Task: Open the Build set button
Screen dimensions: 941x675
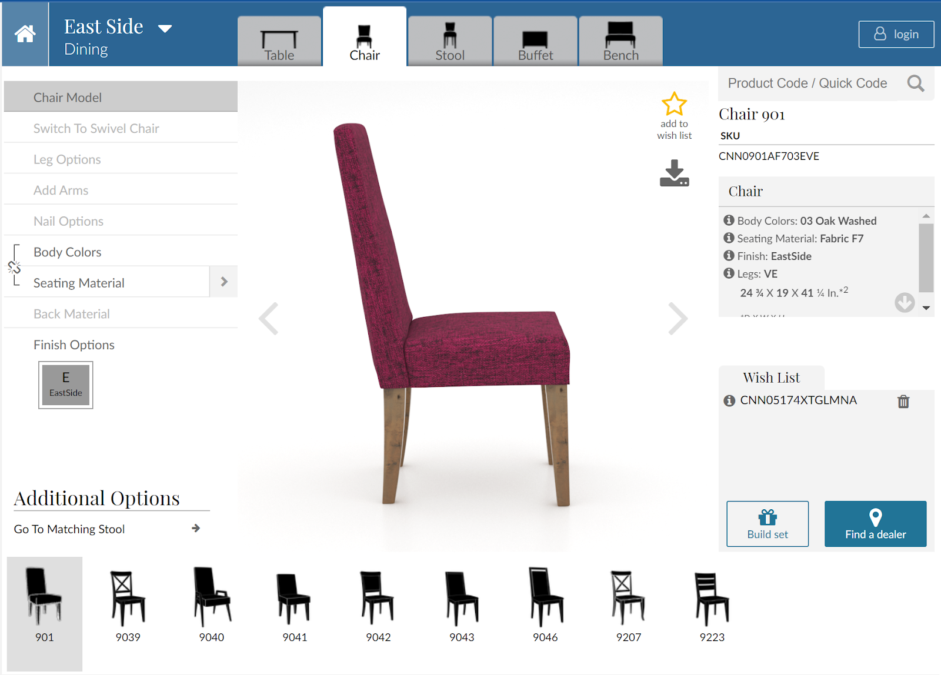Action: 768,524
